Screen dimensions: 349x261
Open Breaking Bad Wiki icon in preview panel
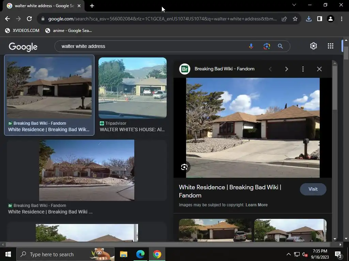click(x=185, y=69)
